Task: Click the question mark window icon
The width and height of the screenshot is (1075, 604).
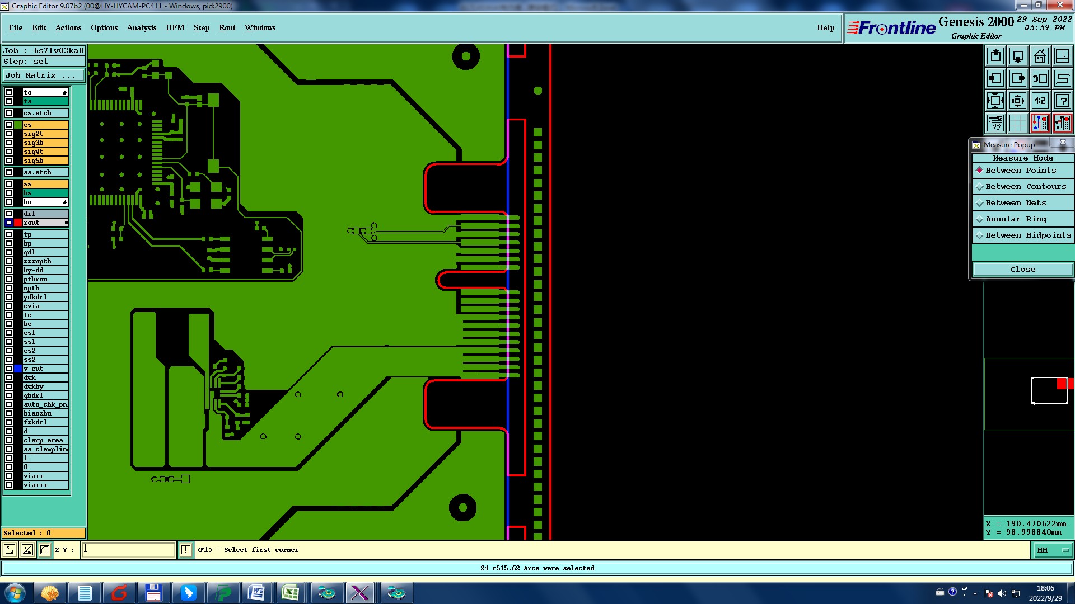Action: click(x=1062, y=101)
